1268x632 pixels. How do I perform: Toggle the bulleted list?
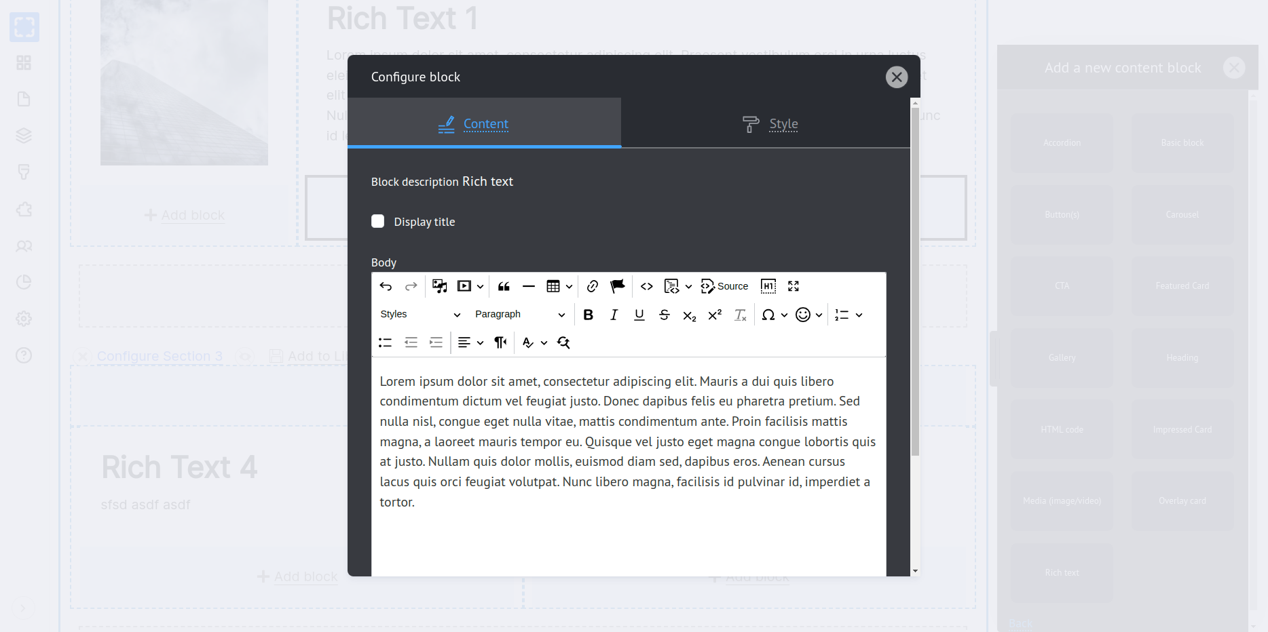(386, 342)
